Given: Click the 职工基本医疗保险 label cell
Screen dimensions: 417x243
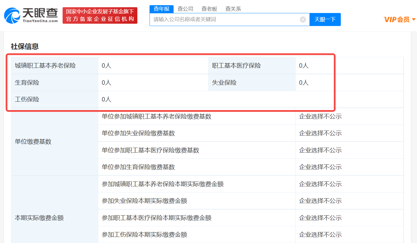Looking at the screenshot, I should tap(236, 66).
